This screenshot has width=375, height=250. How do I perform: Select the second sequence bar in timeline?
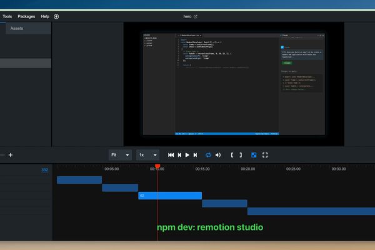click(120, 187)
